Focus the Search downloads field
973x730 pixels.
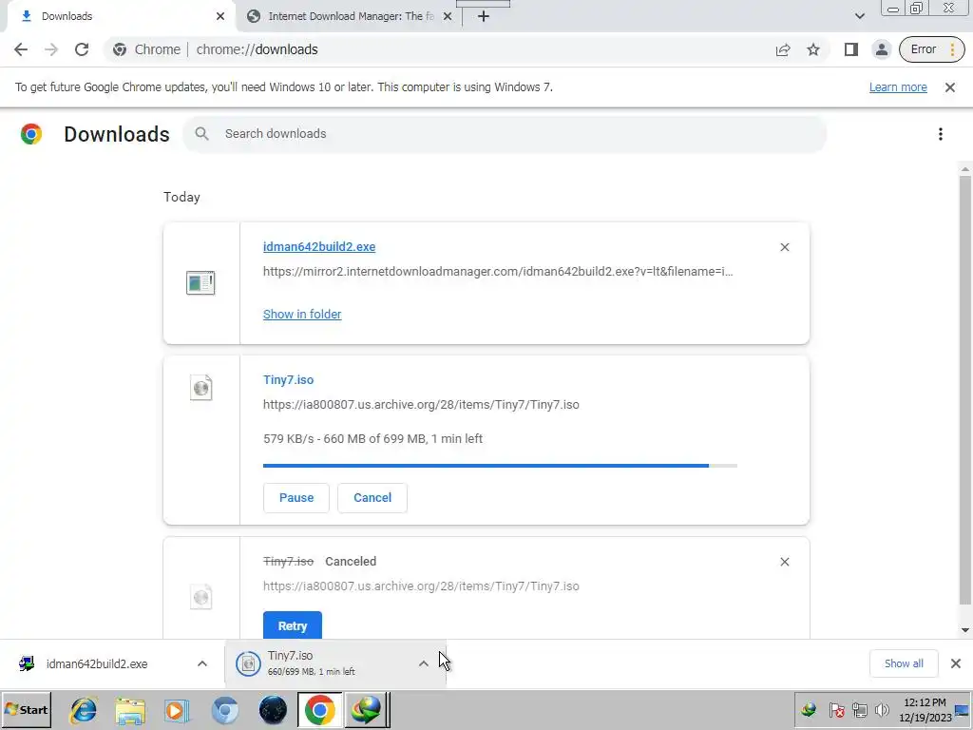505,133
